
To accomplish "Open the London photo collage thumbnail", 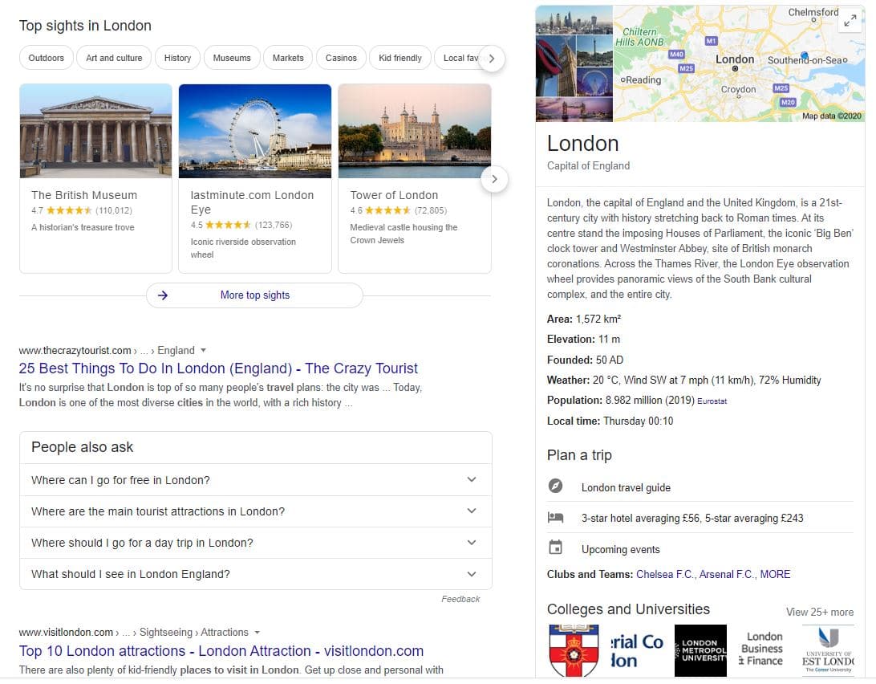I will (x=574, y=63).
